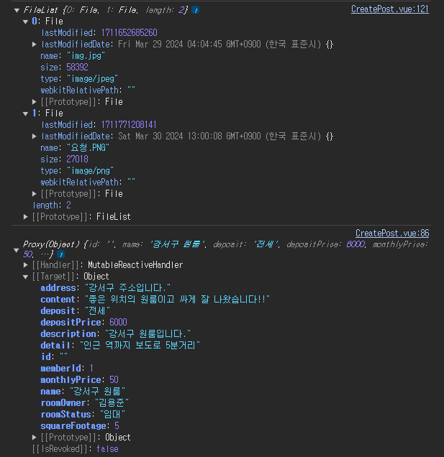Click the [[IsRevoked]]: false row
Image resolution: width=444 pixels, height=457 pixels.
pos(76,449)
